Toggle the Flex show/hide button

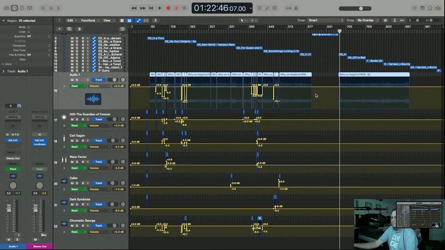[x=146, y=20]
